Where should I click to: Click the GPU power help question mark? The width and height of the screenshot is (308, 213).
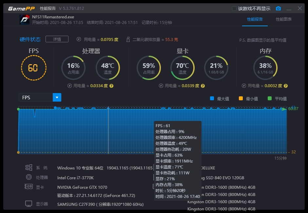(x=203, y=86)
